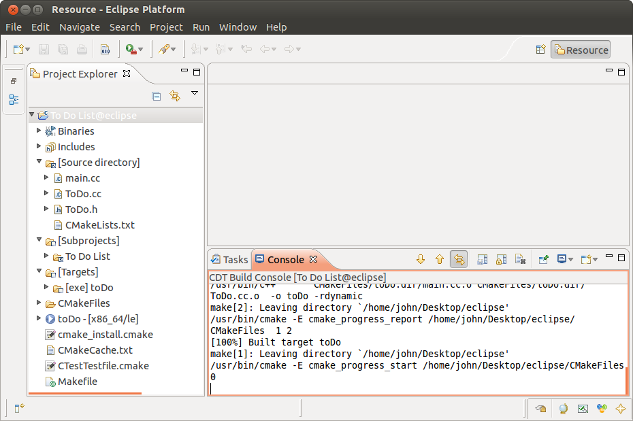Viewport: 633px width, 421px height.
Task: Open the Run menu
Action: tap(201, 27)
